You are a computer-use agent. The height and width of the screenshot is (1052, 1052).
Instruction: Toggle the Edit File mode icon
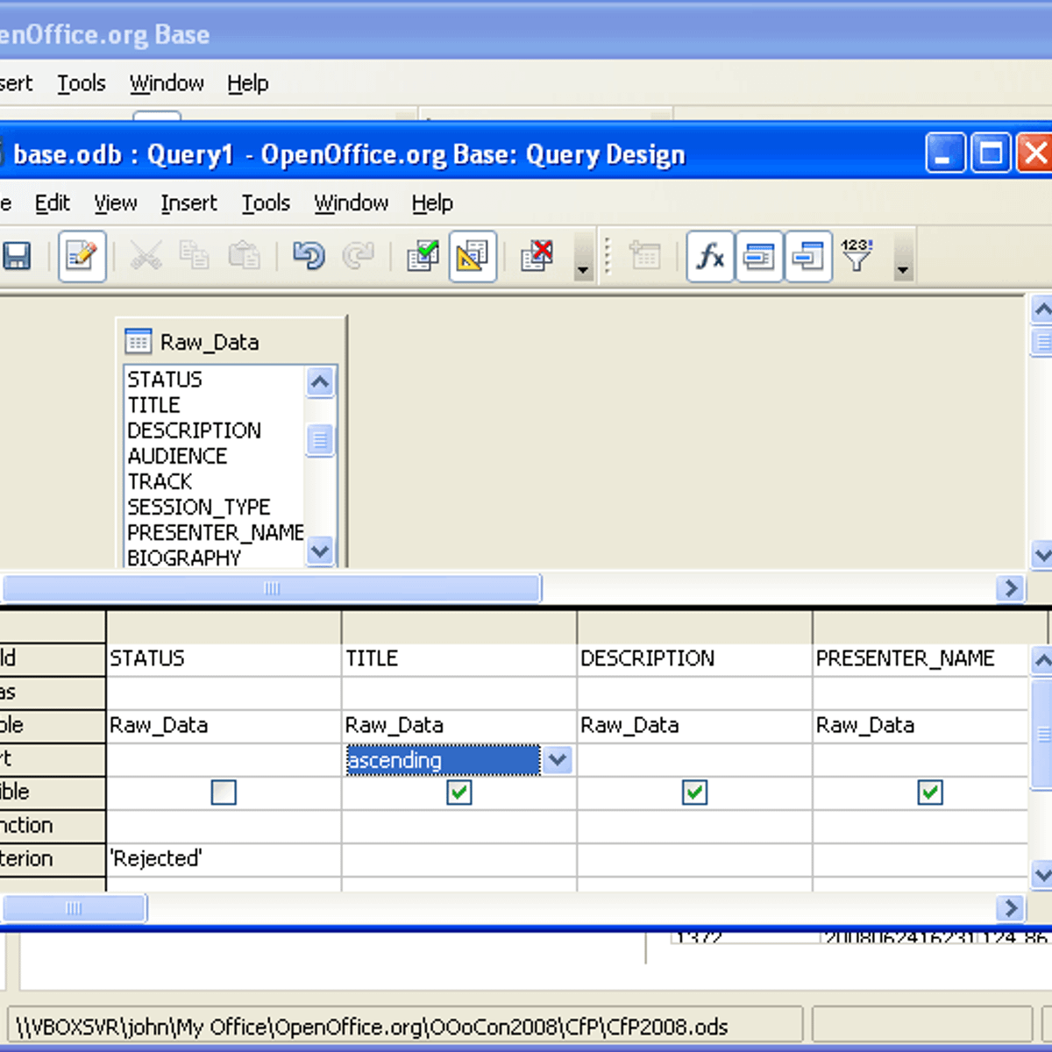pos(82,256)
